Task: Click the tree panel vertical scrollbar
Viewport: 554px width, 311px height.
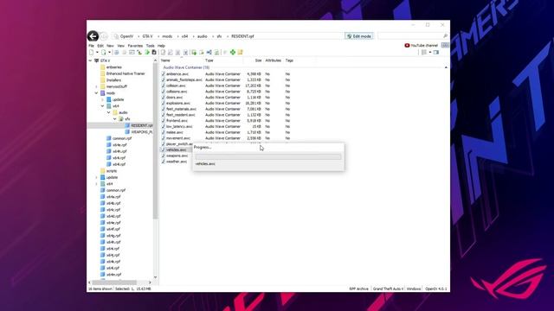Action: [155, 141]
